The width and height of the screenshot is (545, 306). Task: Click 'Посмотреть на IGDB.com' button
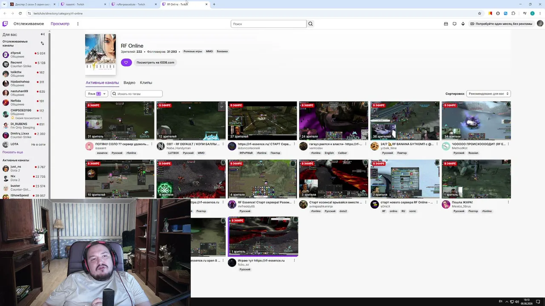pos(155,62)
